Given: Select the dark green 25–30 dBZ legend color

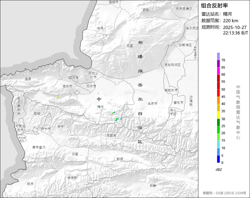Looking at the screenshot, I should [218, 123].
